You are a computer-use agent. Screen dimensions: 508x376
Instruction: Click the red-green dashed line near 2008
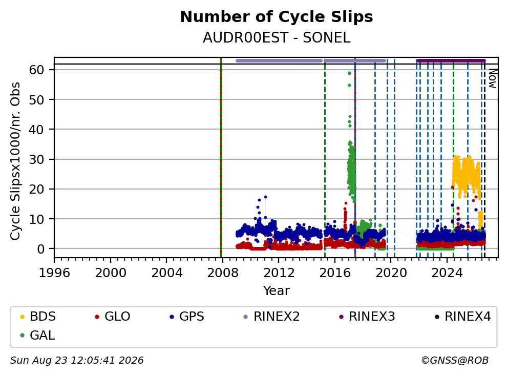221,158
